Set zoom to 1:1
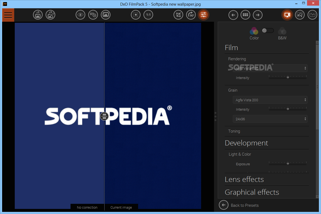Image resolution: width=321 pixels, height=214 pixels. tap(148, 15)
